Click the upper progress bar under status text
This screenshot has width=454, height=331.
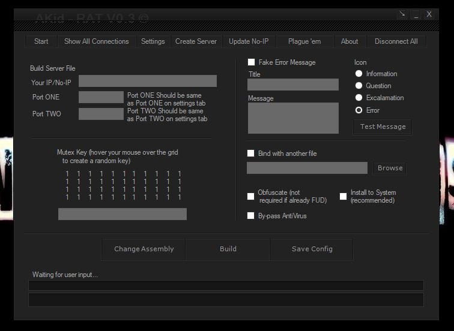[x=226, y=285]
